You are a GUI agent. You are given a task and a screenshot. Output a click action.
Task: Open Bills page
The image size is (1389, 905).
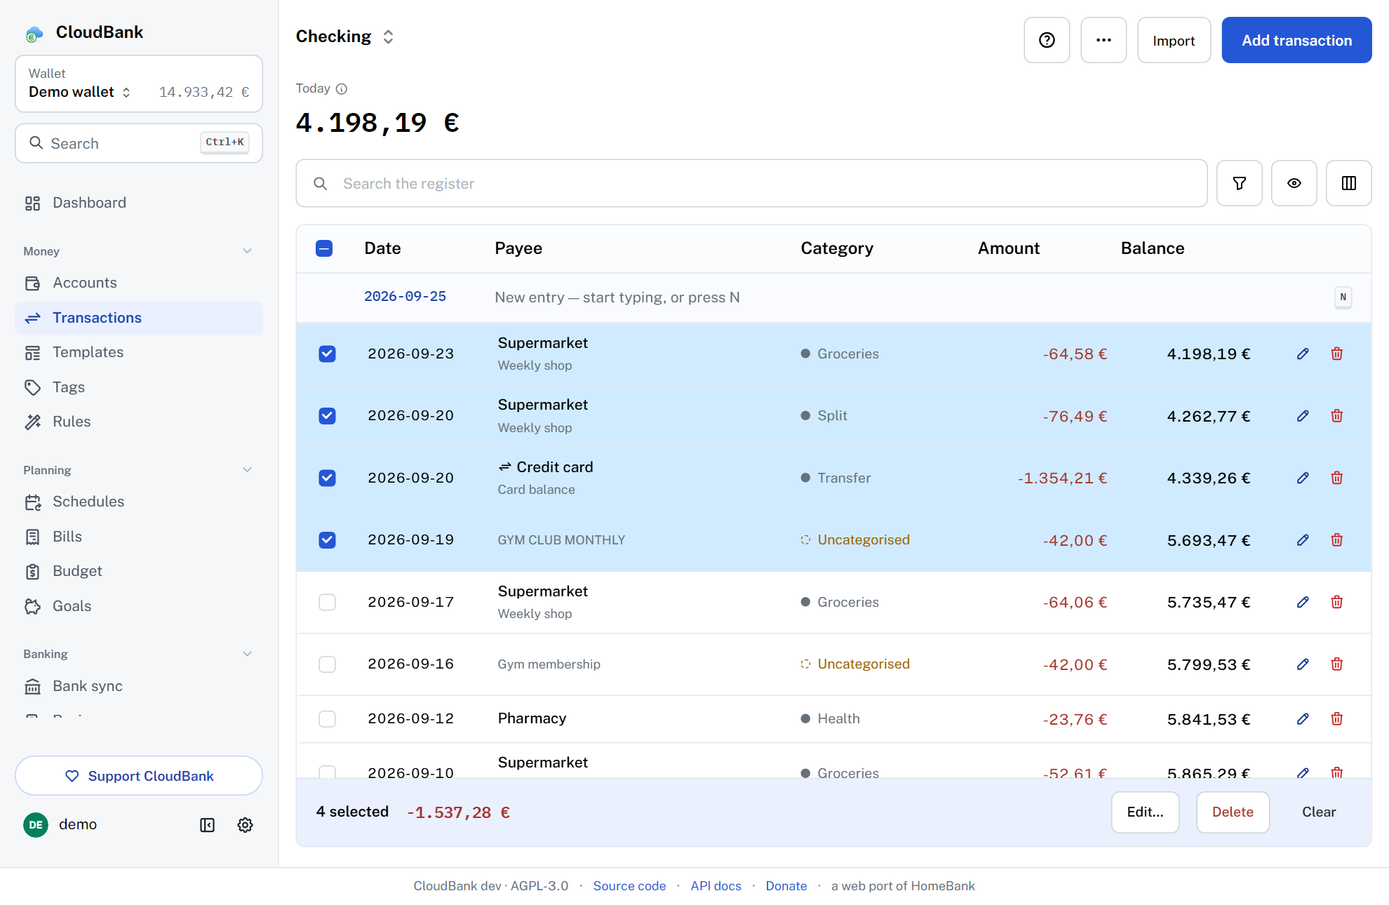pos(139,537)
